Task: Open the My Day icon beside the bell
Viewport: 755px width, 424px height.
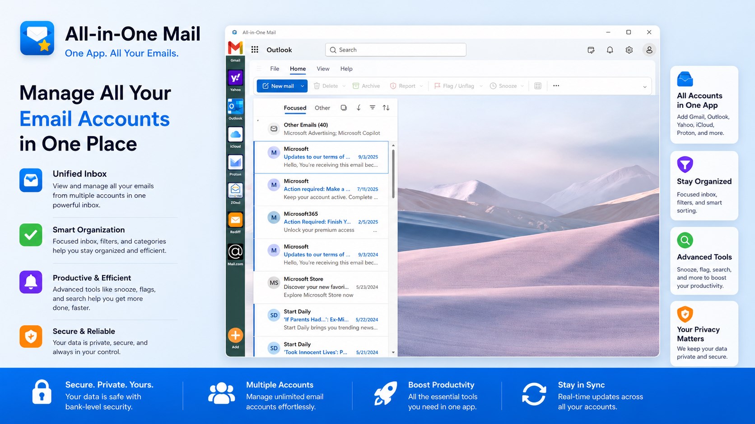Action: 591,50
